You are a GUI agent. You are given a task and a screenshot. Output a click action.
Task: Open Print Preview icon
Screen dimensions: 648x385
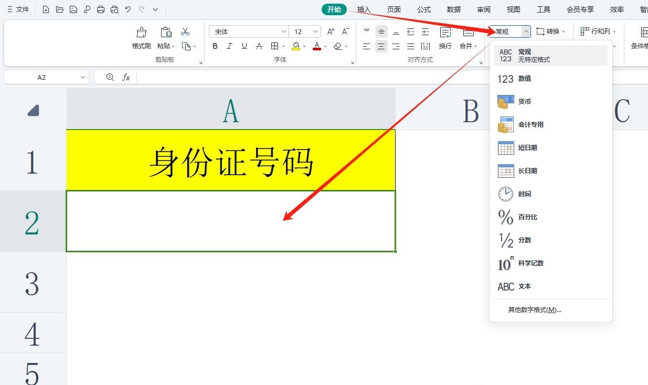[x=114, y=9]
